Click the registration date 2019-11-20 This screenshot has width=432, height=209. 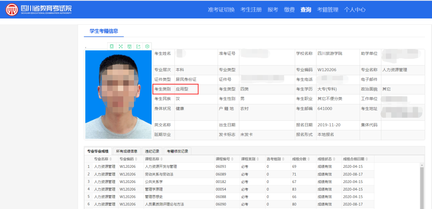click(329, 125)
